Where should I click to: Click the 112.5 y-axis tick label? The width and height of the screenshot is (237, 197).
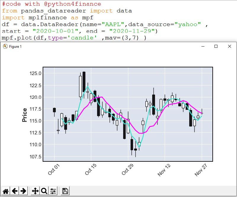pyautogui.click(x=35, y=133)
